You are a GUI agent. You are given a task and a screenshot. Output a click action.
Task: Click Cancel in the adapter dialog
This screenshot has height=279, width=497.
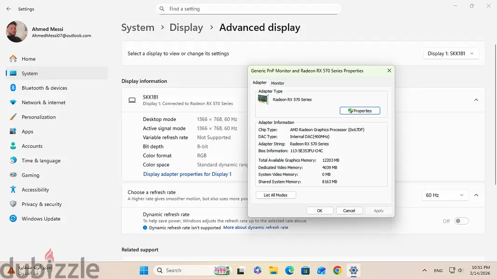click(349, 211)
